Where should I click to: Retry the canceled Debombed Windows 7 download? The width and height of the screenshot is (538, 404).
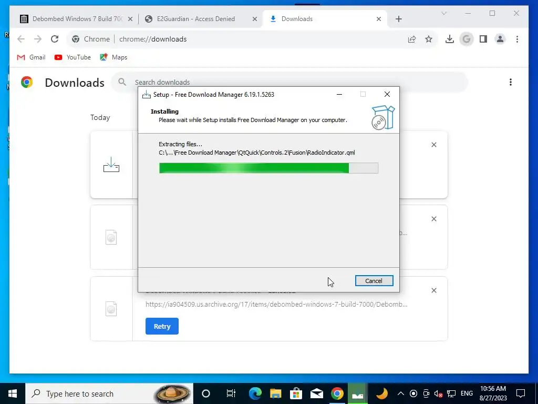[162, 326]
